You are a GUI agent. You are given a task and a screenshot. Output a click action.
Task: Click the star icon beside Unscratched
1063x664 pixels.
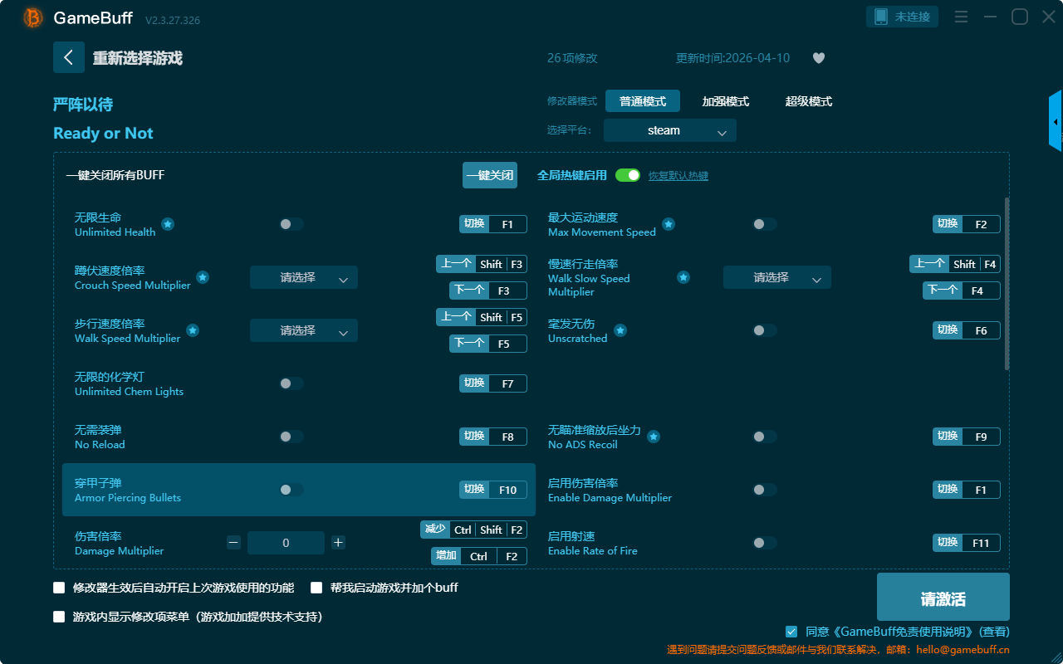(x=620, y=330)
